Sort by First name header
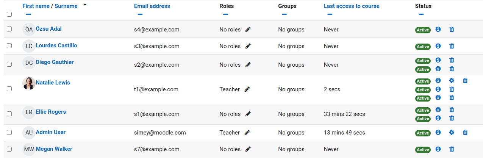This screenshot has height=158, width=483. tap(36, 6)
